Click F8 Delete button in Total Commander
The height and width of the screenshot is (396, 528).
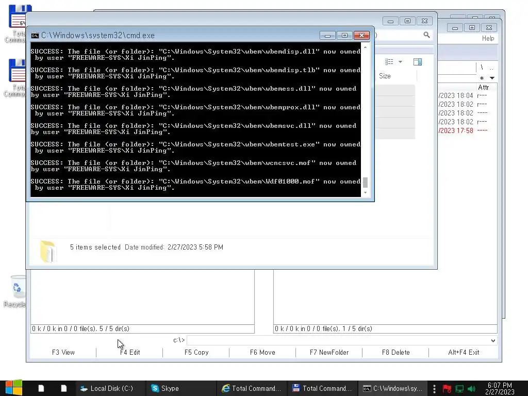395,352
